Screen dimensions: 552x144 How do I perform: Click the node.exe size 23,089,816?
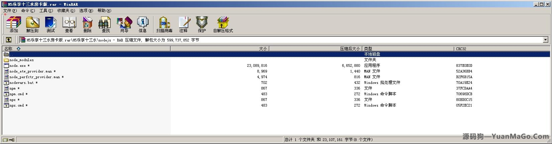point(257,65)
